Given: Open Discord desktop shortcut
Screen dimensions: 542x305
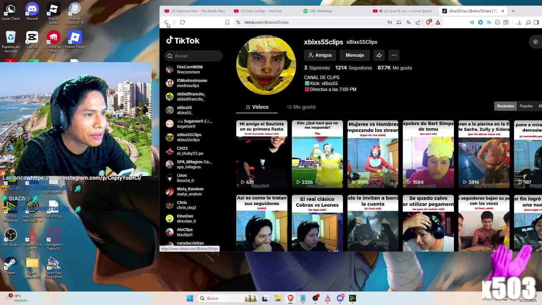Looking at the screenshot, I should 32,12.
